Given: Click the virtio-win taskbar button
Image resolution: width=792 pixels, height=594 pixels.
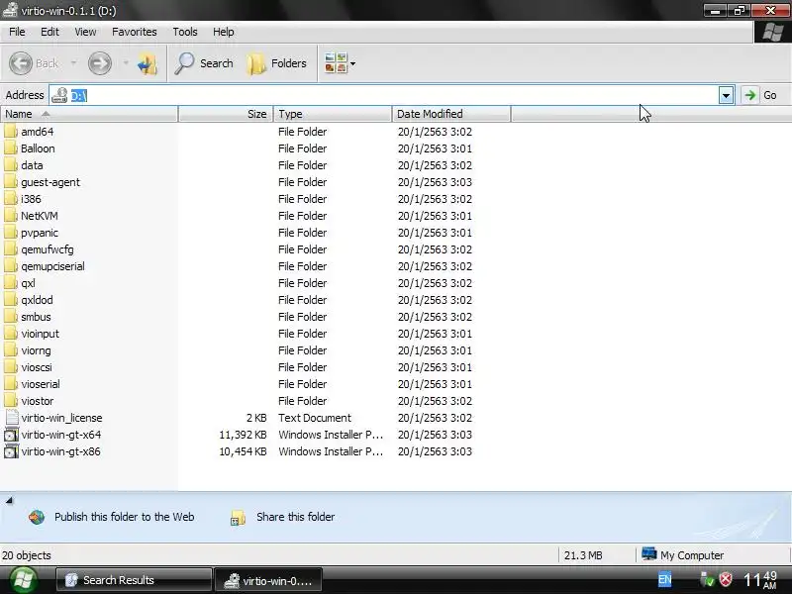Looking at the screenshot, I should tap(267, 580).
